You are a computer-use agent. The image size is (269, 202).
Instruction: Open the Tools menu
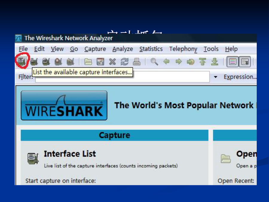click(211, 49)
